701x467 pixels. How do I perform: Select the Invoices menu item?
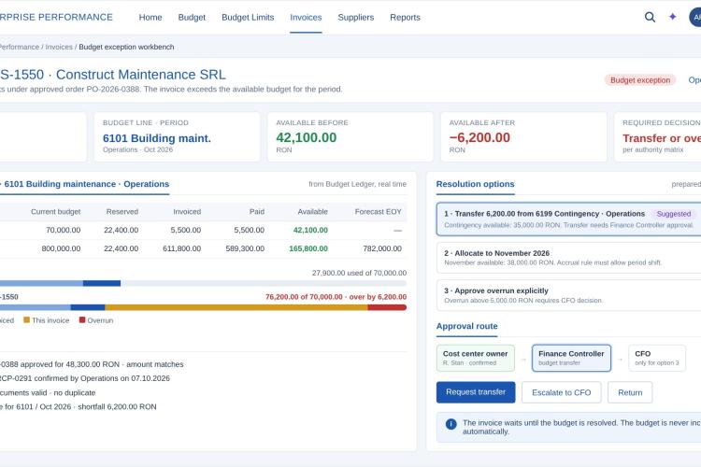pyautogui.click(x=306, y=18)
